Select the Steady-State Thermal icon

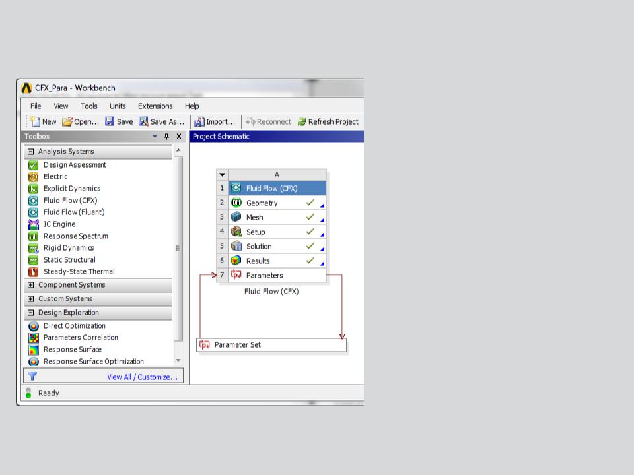(34, 271)
